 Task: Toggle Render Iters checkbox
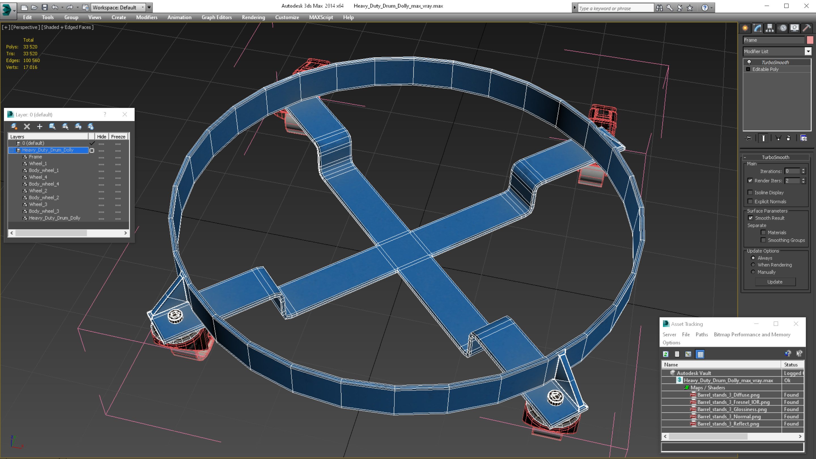pos(750,180)
